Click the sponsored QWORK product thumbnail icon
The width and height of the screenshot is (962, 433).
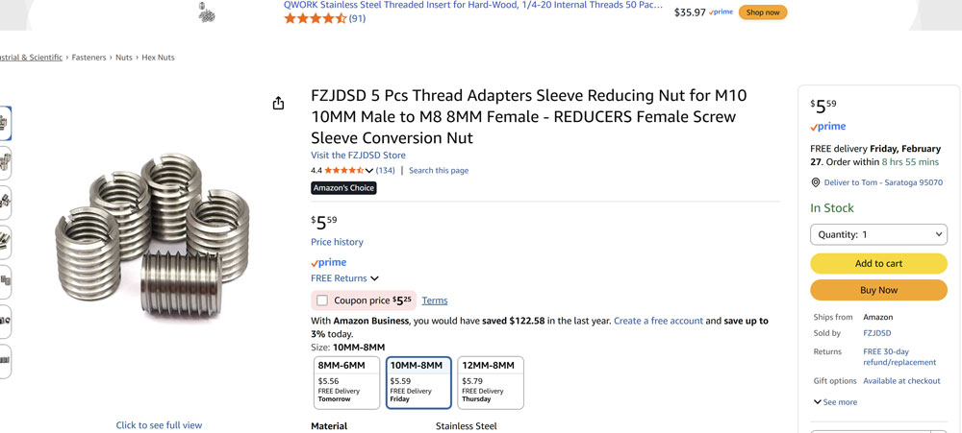click(x=206, y=12)
